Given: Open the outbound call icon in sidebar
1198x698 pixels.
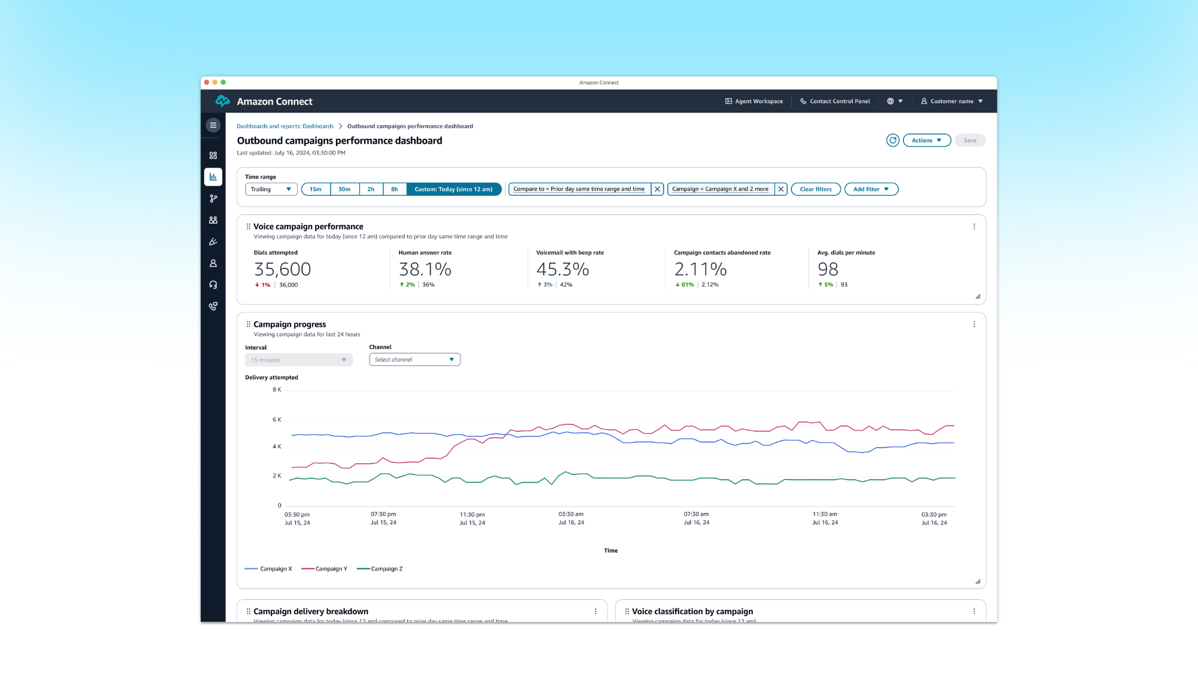Looking at the screenshot, I should [213, 306].
